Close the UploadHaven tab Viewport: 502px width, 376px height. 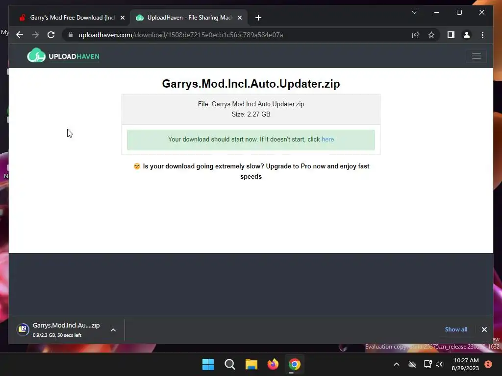239,18
